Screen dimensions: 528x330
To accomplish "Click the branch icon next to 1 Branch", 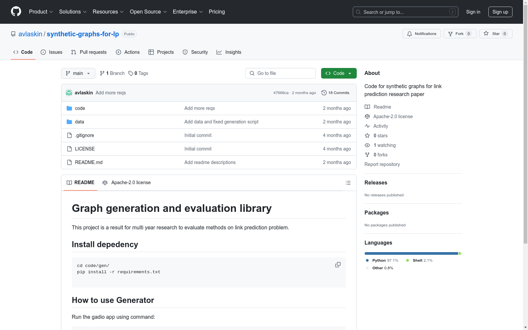I will tap(102, 73).
